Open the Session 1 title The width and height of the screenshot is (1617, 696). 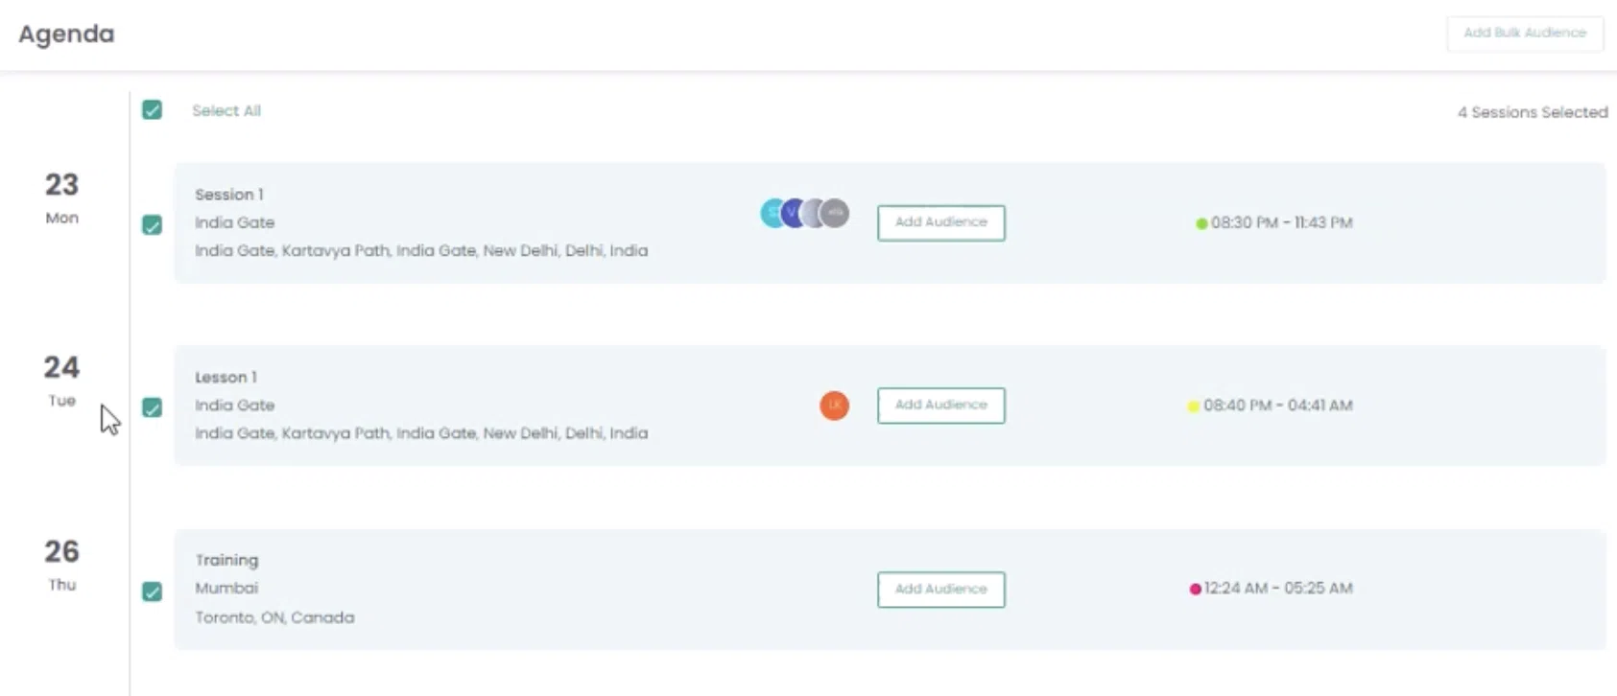click(x=228, y=195)
